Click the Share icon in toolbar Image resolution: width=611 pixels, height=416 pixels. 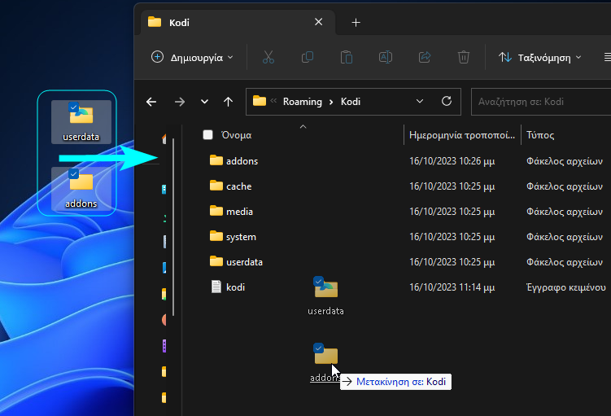click(425, 57)
